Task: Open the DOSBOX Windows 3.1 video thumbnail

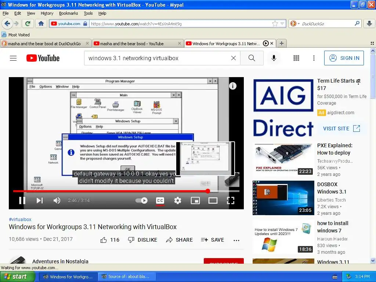Action: [283, 198]
